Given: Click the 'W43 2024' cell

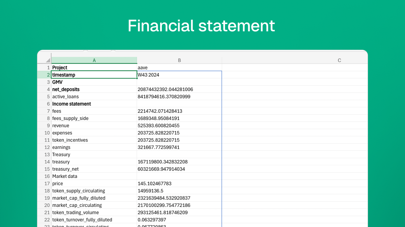Looking at the screenshot, I should pos(179,75).
